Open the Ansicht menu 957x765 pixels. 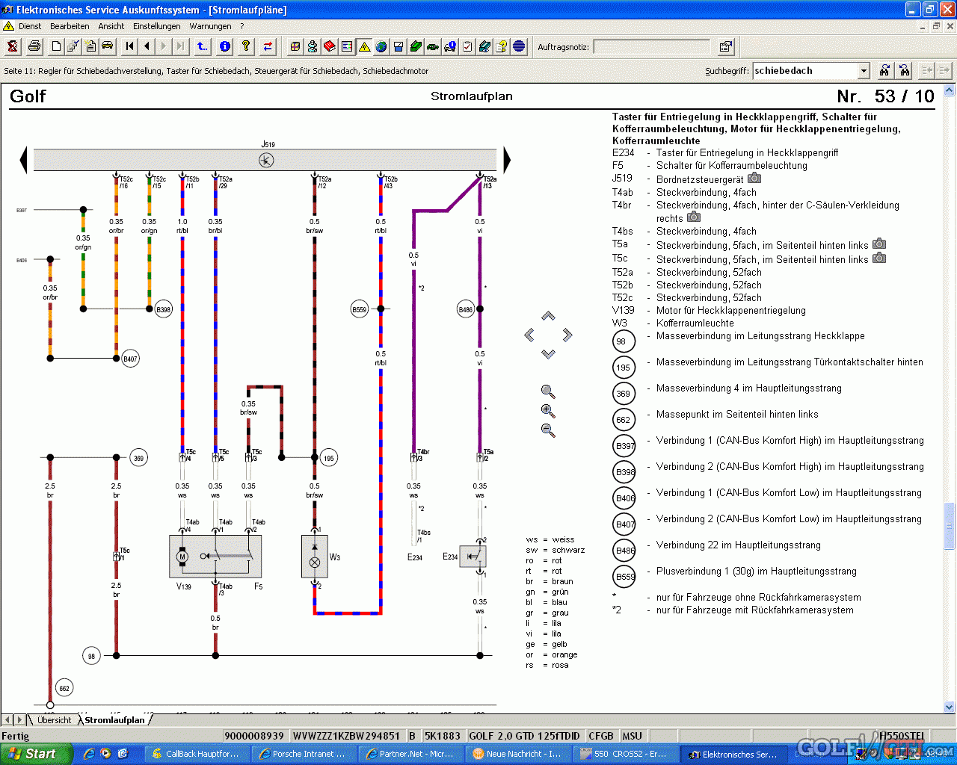(111, 26)
